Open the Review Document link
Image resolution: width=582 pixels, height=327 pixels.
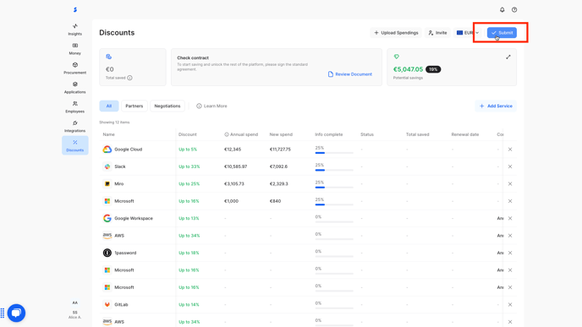point(349,74)
